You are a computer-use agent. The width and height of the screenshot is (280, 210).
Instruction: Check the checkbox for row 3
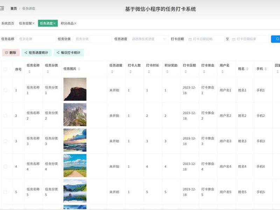5,141
